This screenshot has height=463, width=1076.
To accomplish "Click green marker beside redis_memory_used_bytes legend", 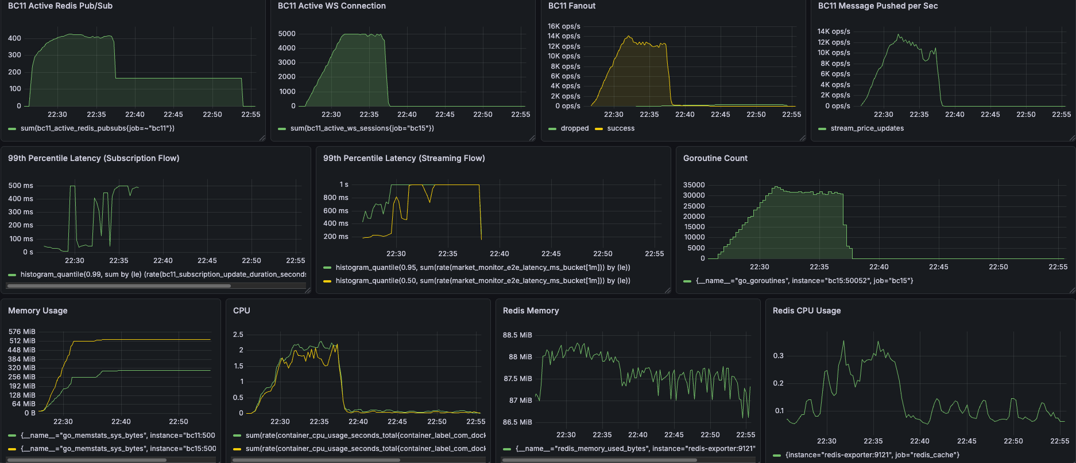I will click(507, 449).
